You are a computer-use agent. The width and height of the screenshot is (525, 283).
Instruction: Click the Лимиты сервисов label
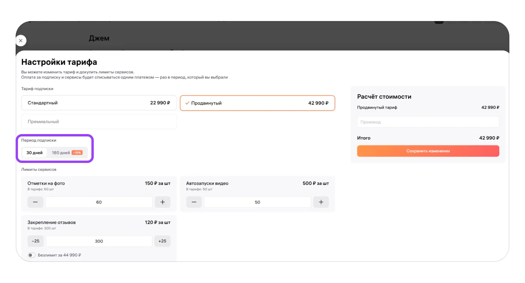click(x=39, y=170)
